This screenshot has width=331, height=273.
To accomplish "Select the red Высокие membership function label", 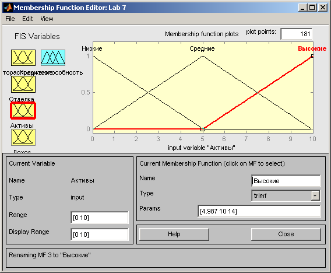I will tap(312, 48).
